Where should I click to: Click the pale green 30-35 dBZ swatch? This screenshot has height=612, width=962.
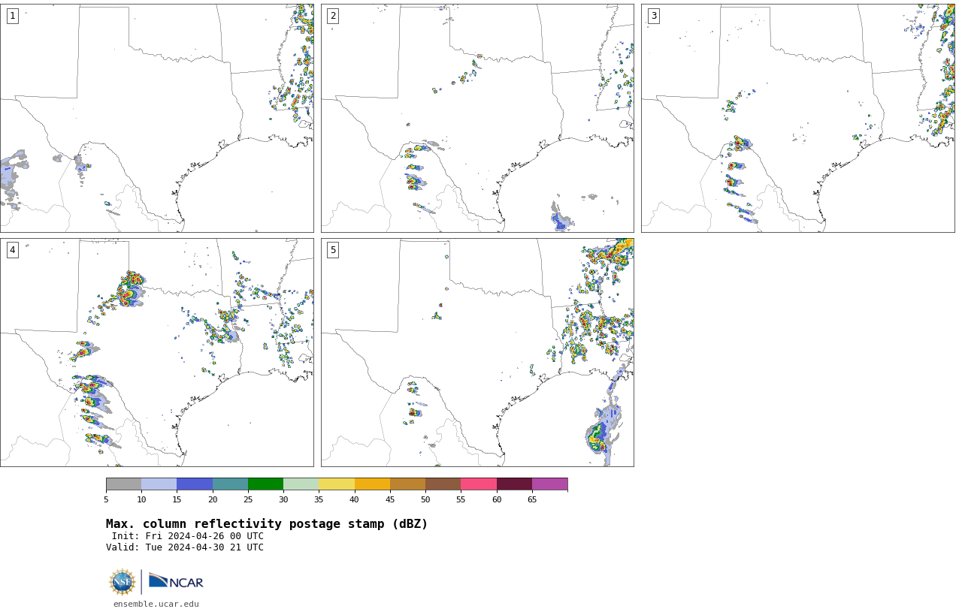301,484
